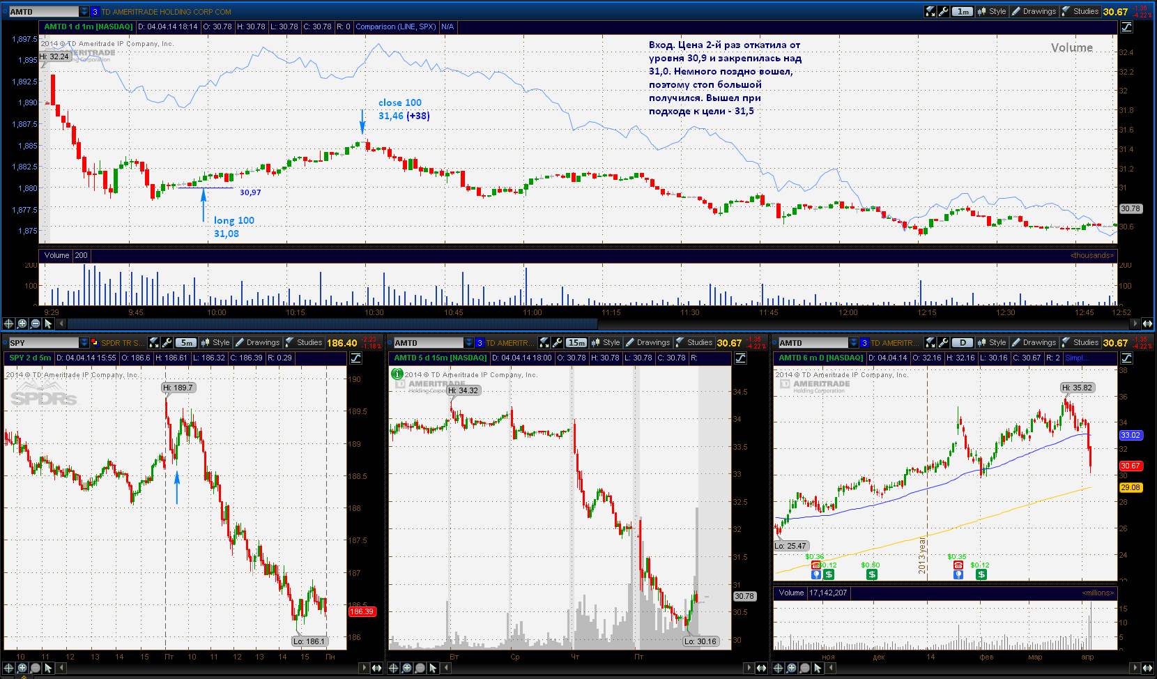Open Style menu on AMTD 15m chart
Viewport: 1157px width, 679px height.
pos(606,342)
